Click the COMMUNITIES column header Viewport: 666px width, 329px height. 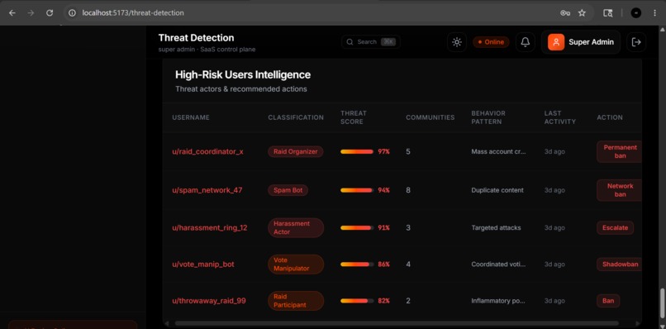431,117
